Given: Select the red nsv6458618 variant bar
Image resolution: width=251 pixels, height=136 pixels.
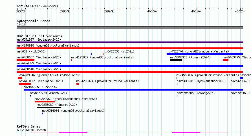Looking at the screenshot, I should tap(130, 72).
